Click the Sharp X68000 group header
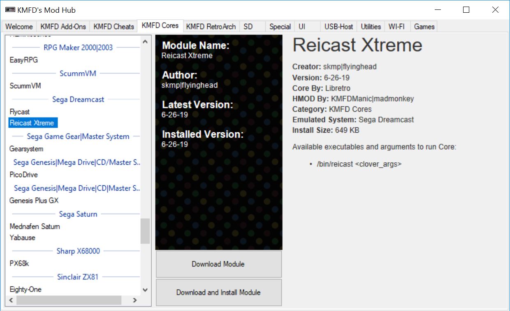 [78, 251]
